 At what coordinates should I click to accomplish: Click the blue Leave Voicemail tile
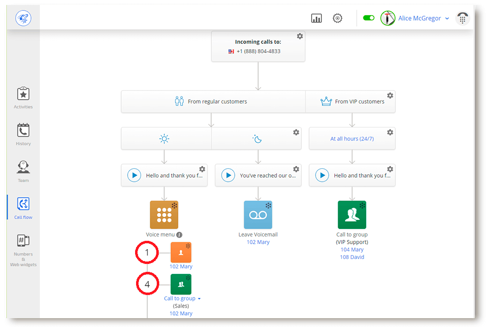point(258,215)
